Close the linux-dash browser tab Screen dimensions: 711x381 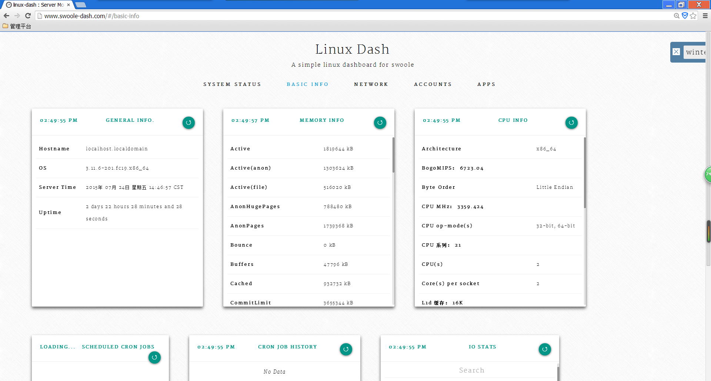coord(69,5)
